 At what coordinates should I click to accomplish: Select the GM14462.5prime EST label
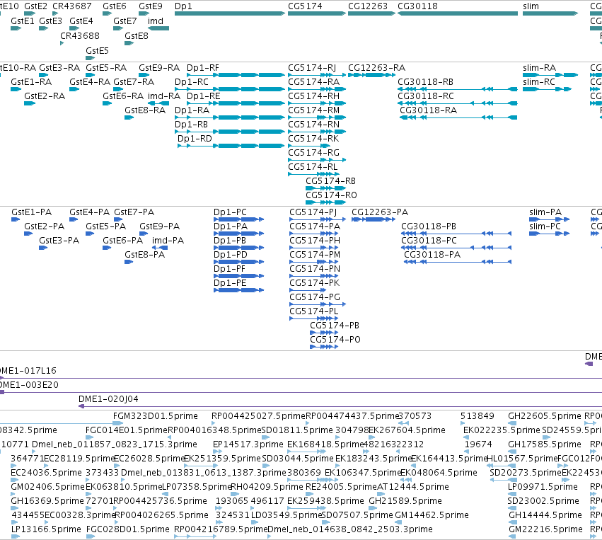coord(432,515)
